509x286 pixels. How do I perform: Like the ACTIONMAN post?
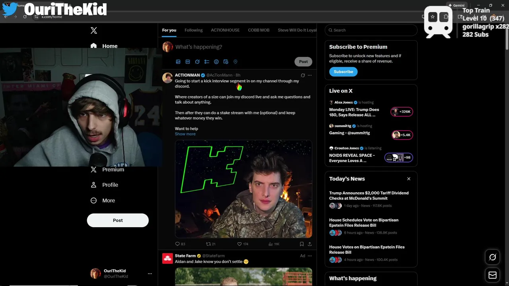pyautogui.click(x=243, y=244)
